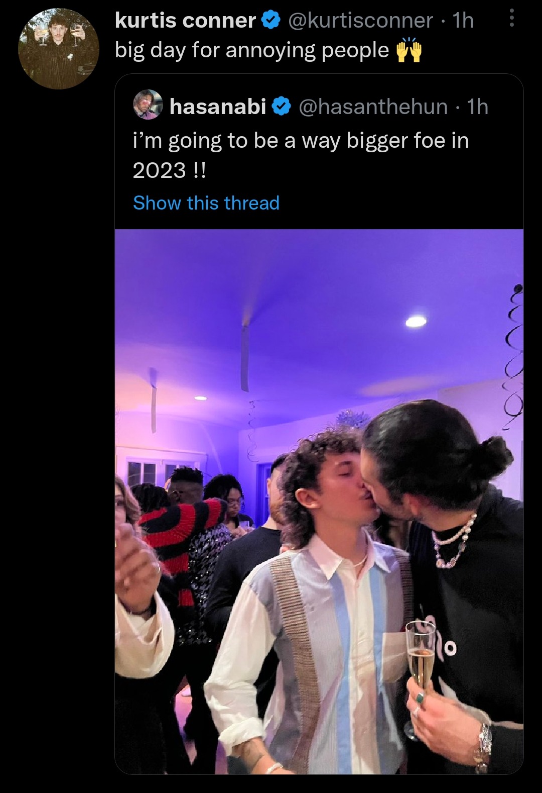The image size is (542, 793).
Task: Tap the hasanabi profile avatar in the quoted tweet
Action: [148, 105]
